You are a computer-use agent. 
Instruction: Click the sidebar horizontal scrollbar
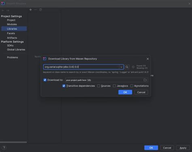(x=13, y=142)
